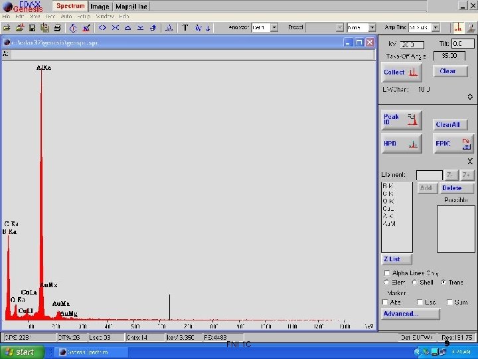Enable the Sum marker checkbox

pyautogui.click(x=449, y=302)
